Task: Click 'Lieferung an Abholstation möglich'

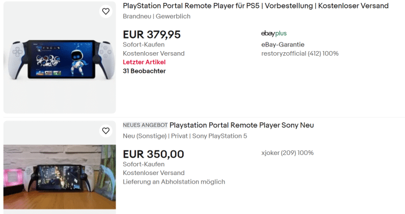Action: pyautogui.click(x=174, y=182)
